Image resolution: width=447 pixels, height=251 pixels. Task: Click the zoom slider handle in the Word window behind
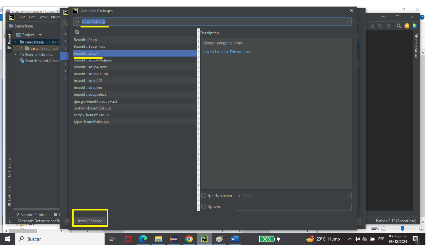point(402,229)
